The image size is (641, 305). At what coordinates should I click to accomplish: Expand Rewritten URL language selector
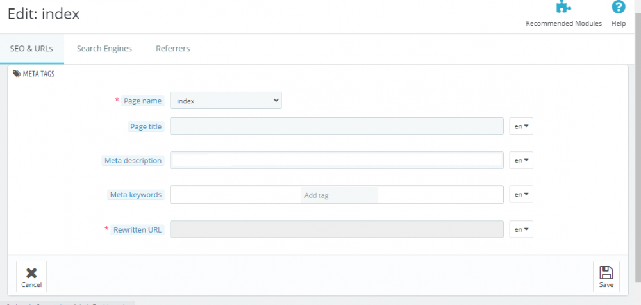[521, 229]
